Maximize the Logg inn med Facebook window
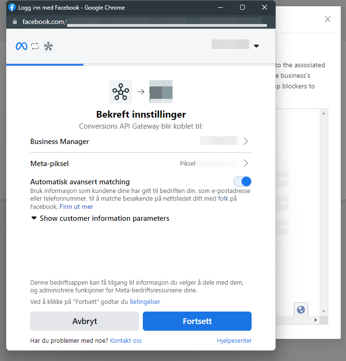The height and width of the screenshot is (361, 346). point(242,7)
